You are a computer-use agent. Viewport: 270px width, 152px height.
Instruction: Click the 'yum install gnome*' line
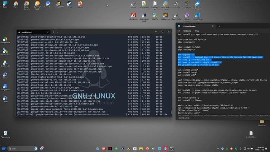coord(188,70)
